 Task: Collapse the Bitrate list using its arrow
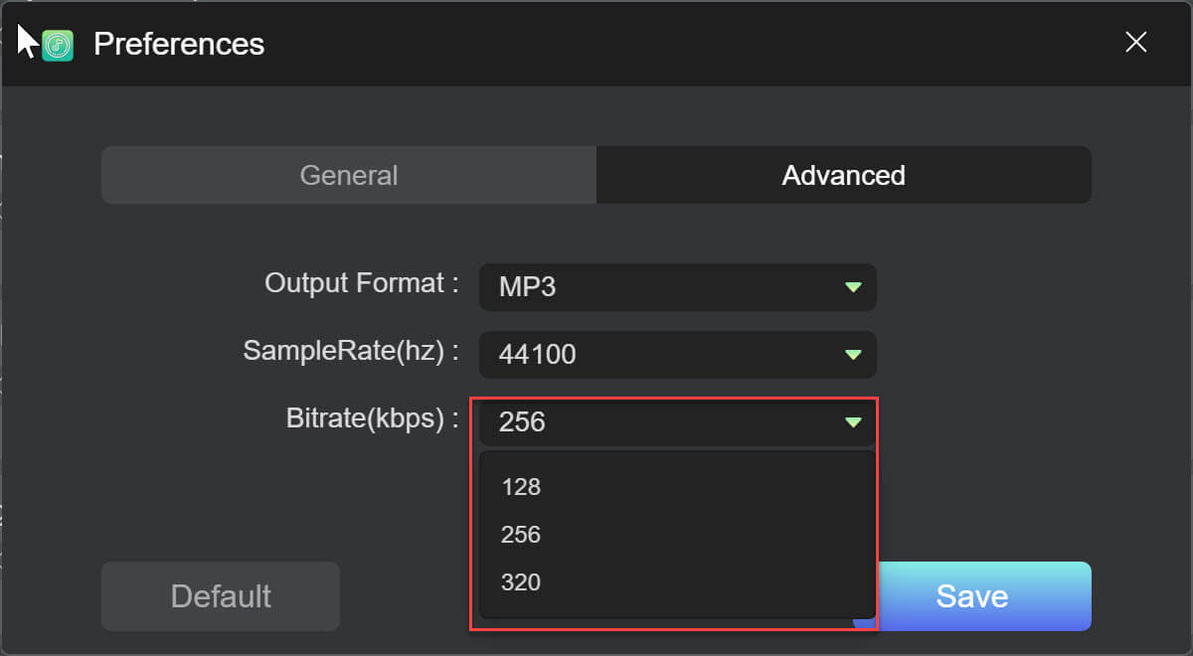852,422
